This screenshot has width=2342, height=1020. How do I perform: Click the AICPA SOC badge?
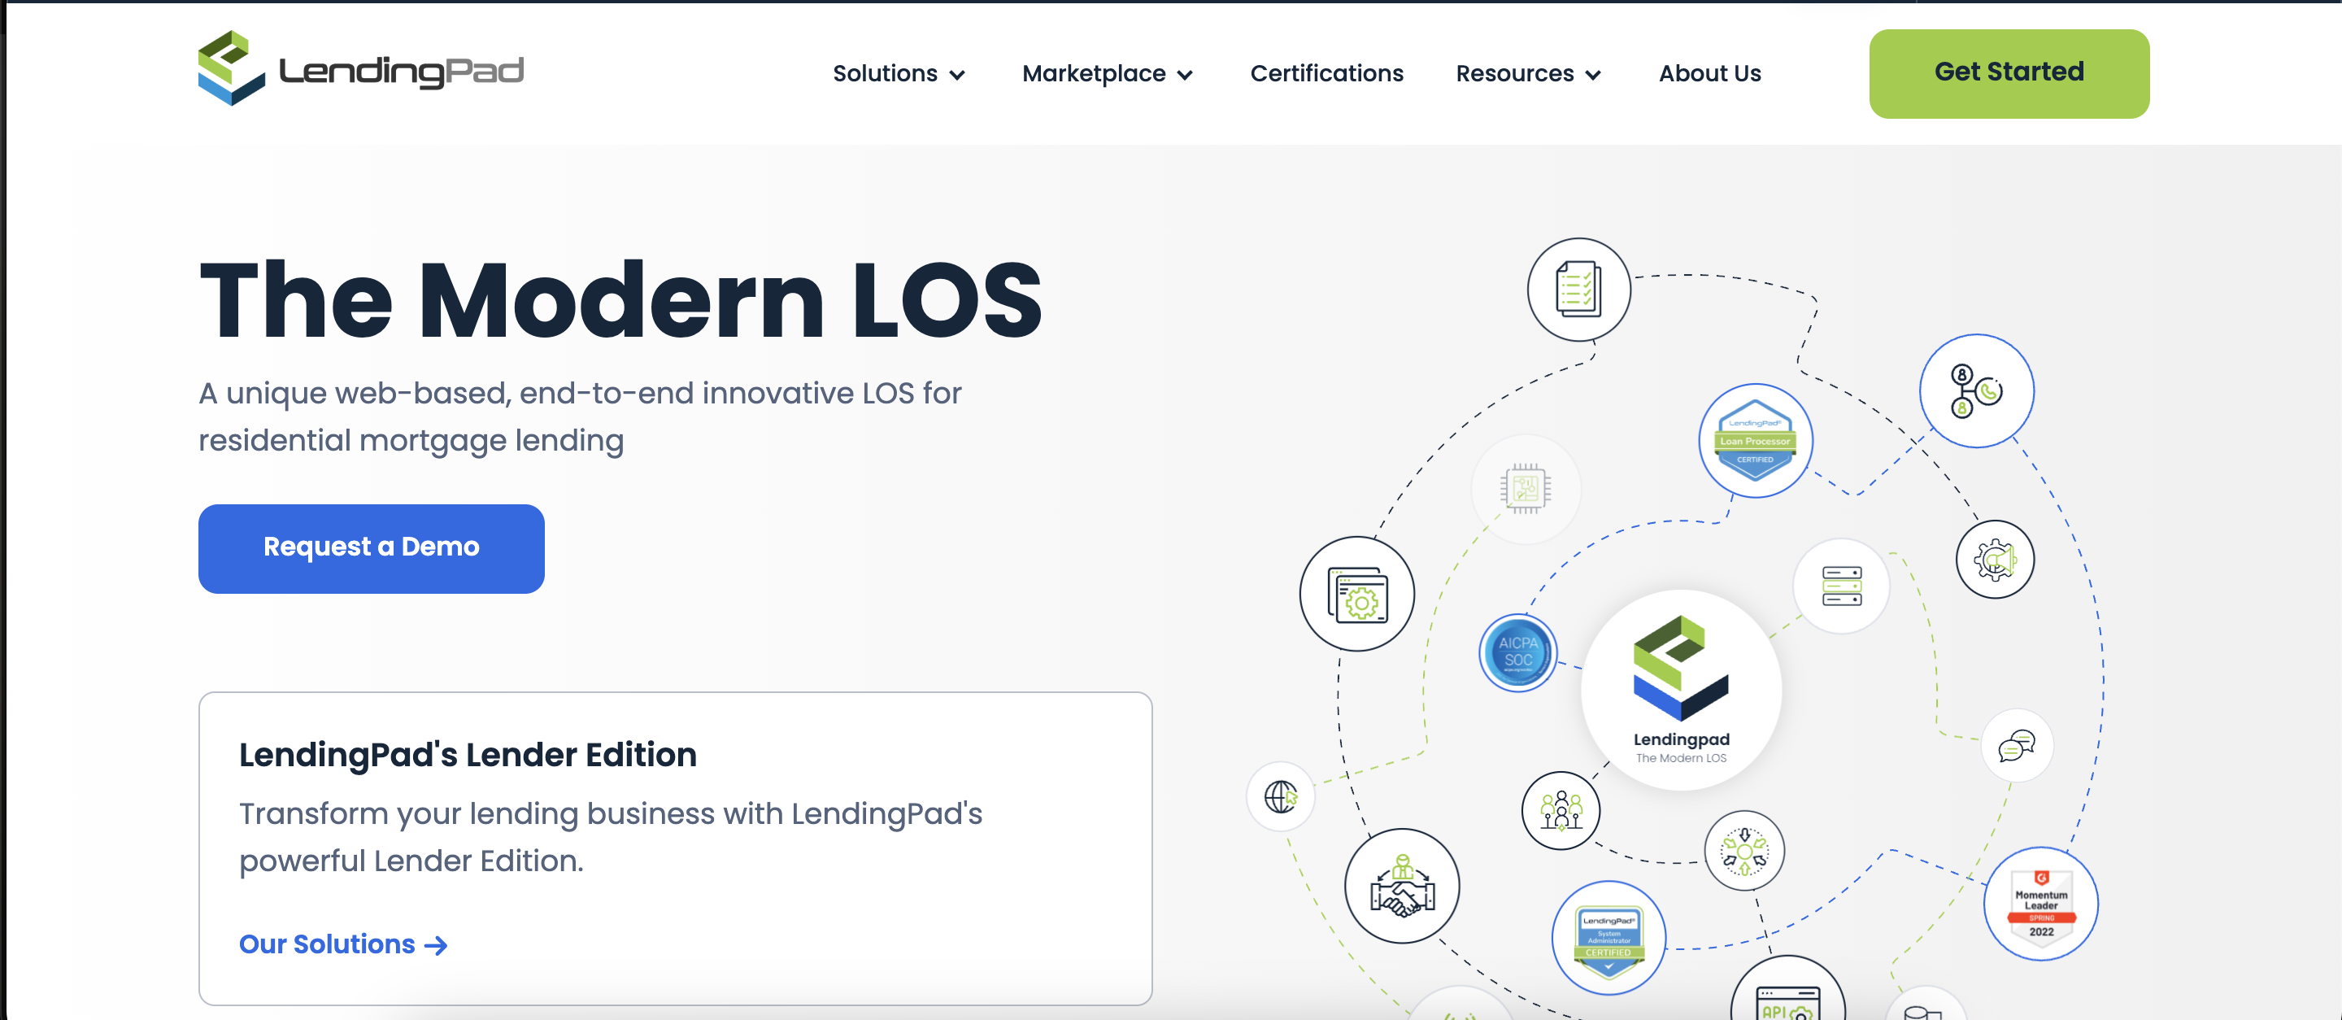click(1517, 652)
